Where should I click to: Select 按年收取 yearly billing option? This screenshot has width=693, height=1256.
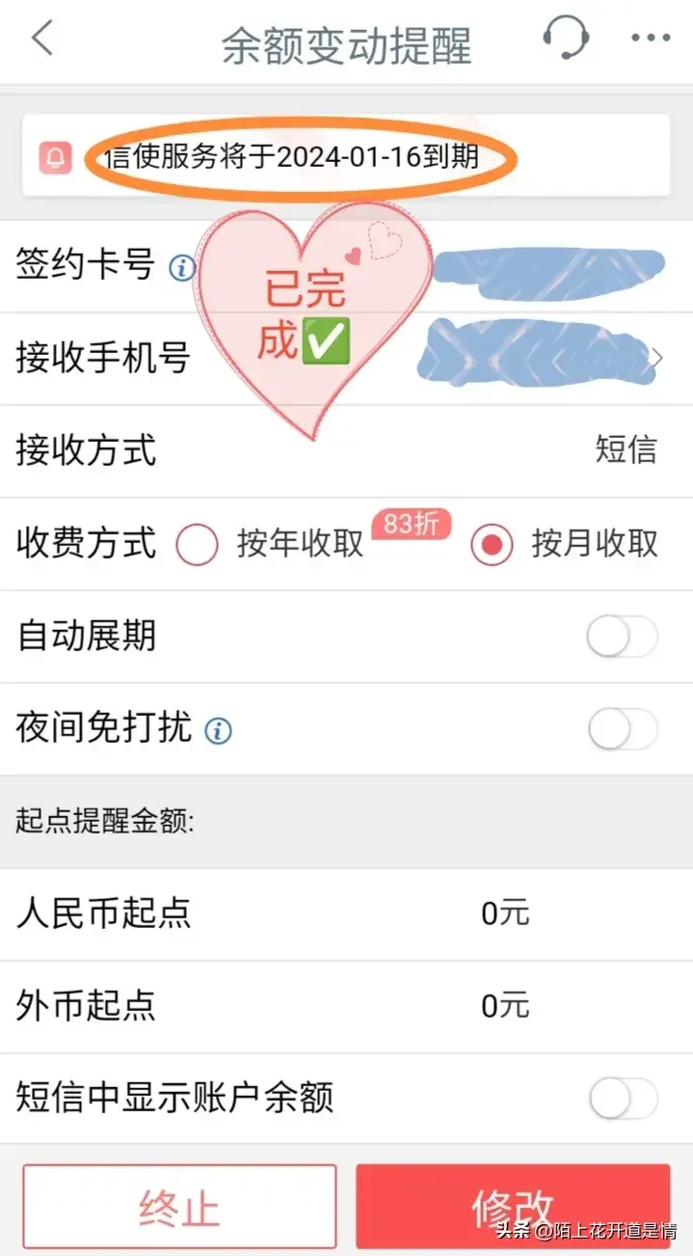coord(198,545)
